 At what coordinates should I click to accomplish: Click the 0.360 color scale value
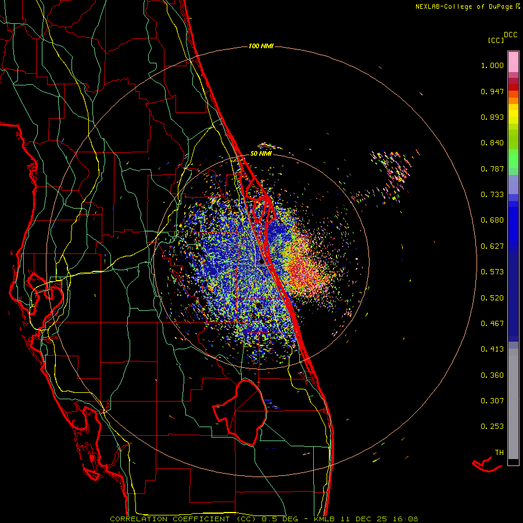click(492, 375)
